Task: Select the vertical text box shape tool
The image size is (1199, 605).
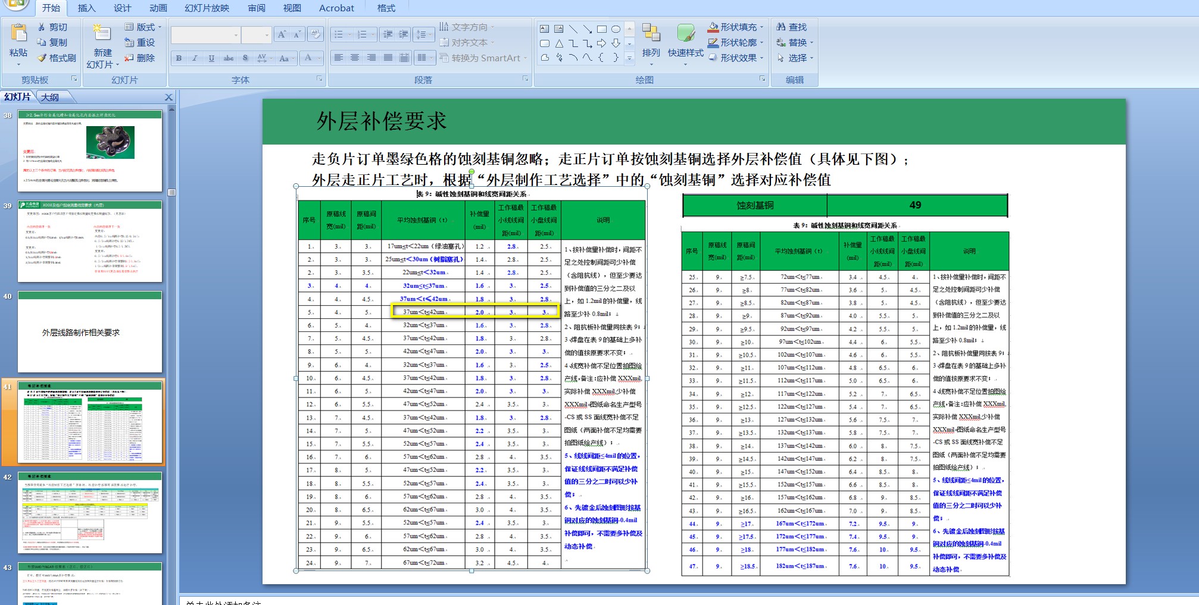Action: click(x=558, y=29)
